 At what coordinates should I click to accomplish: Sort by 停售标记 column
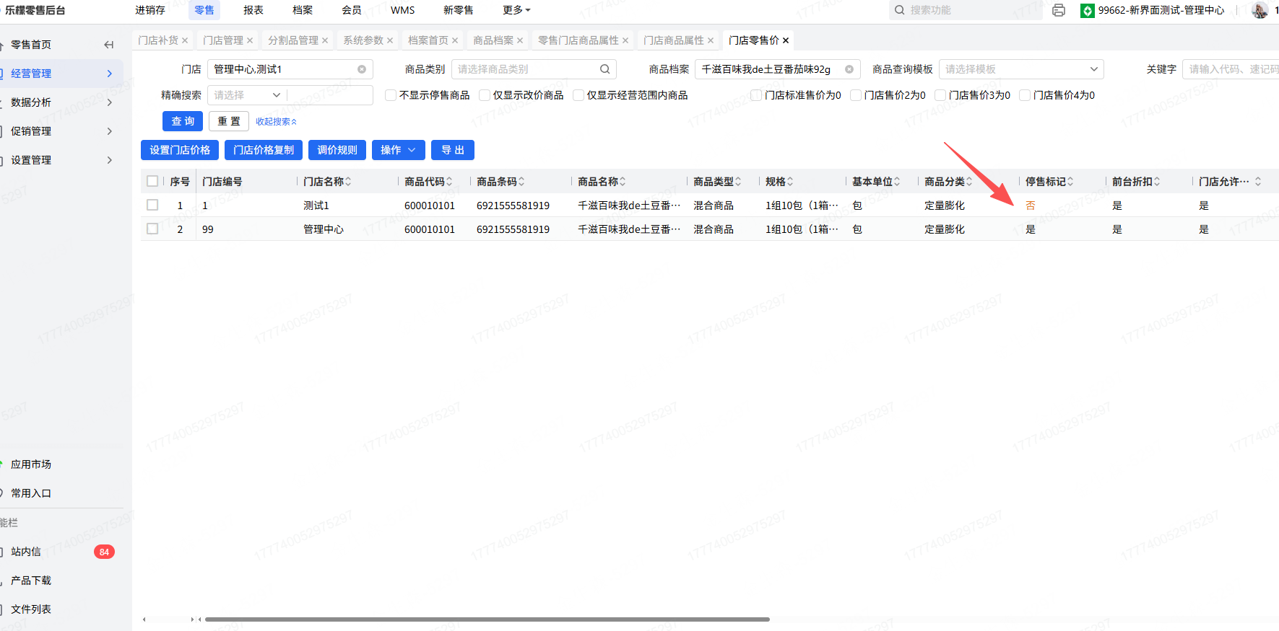click(x=1070, y=182)
